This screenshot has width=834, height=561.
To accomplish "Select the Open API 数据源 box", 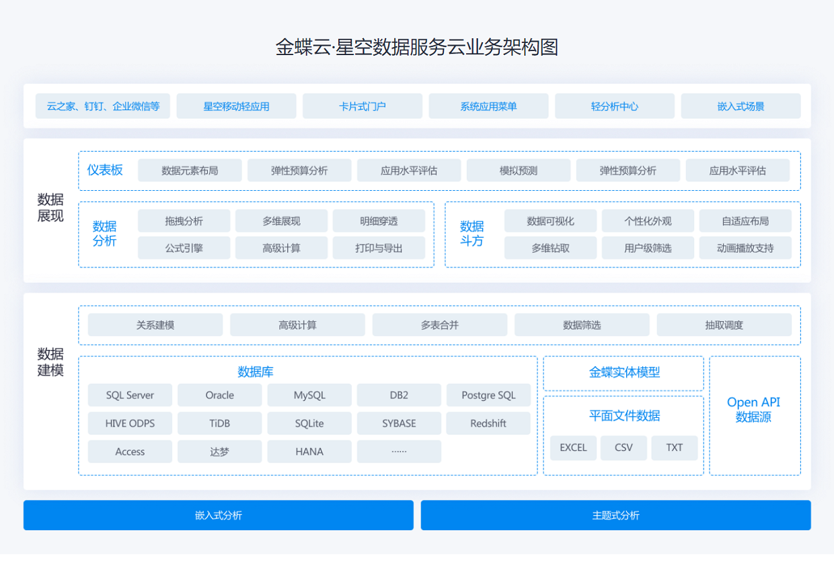I will (x=755, y=415).
